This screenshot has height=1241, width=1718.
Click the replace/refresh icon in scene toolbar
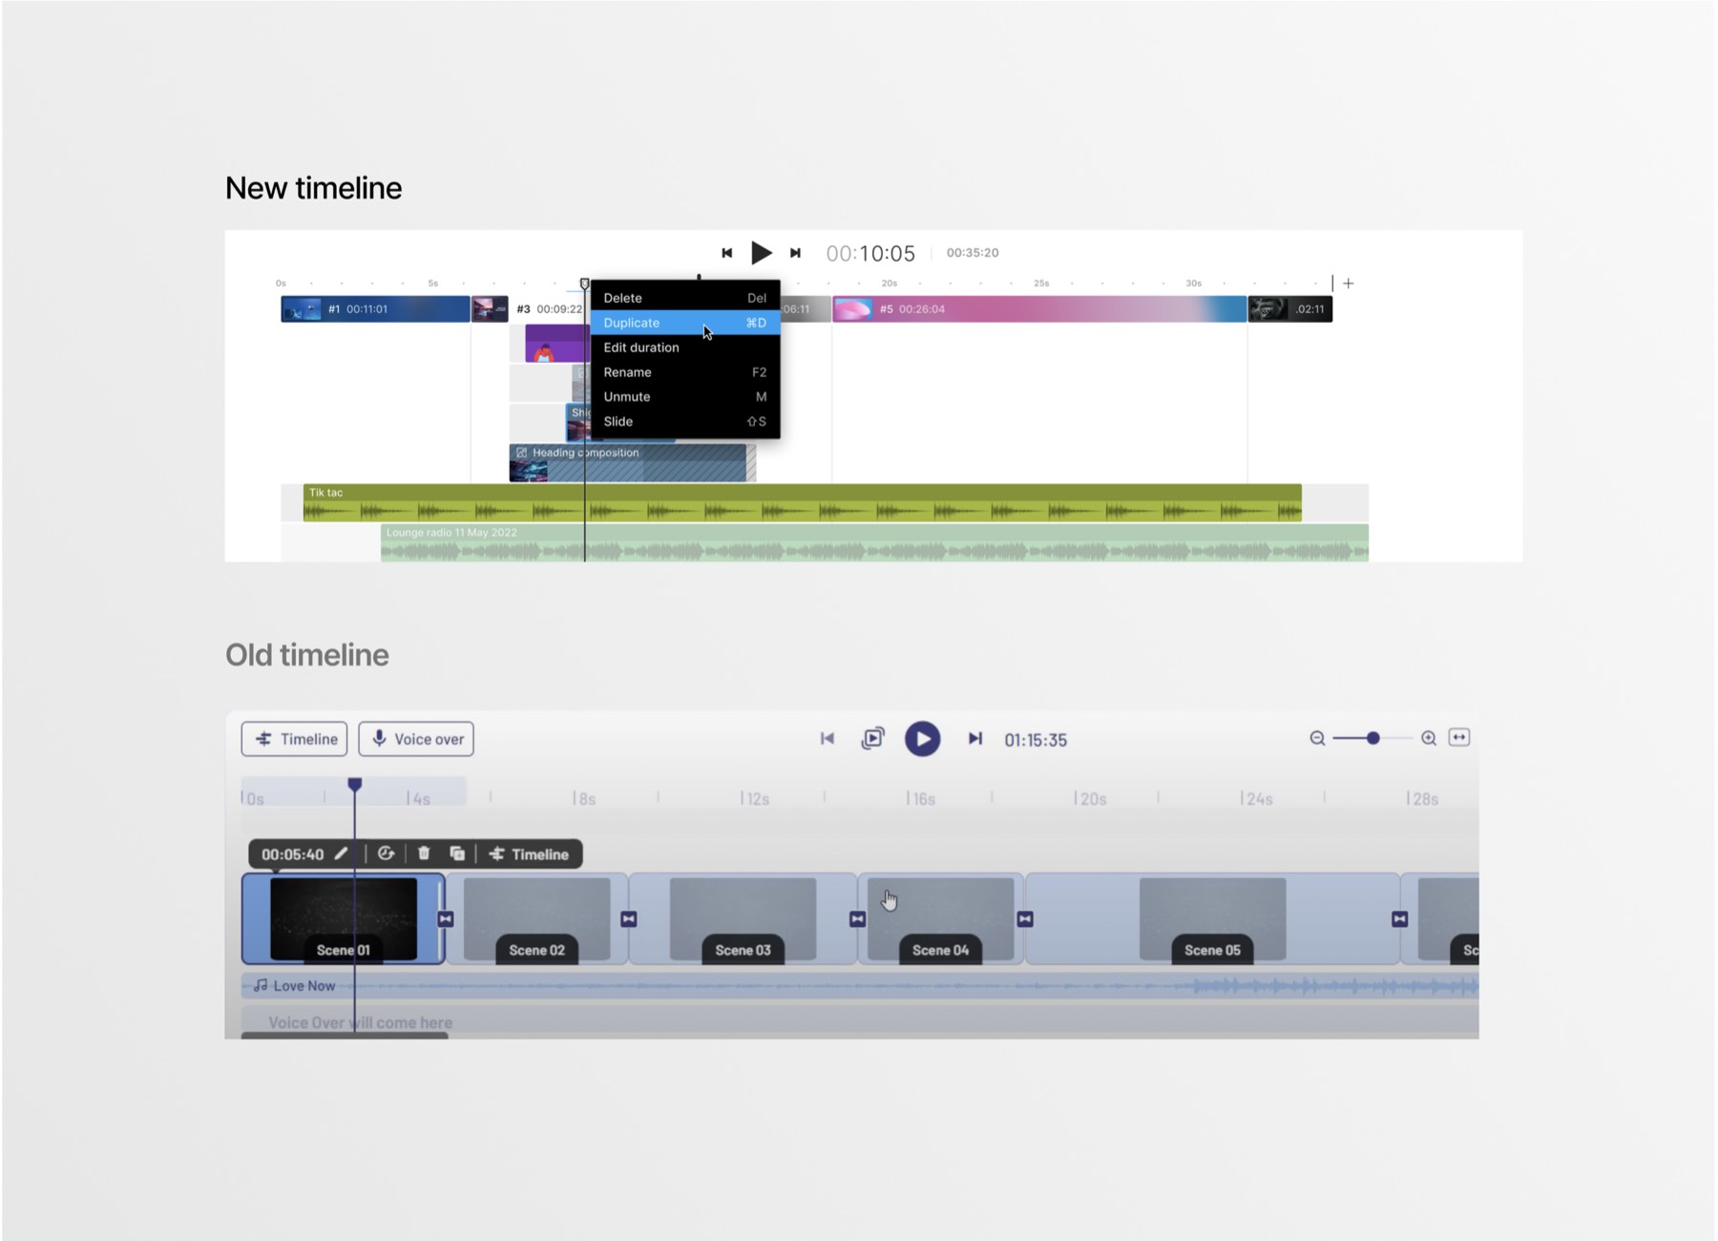386,853
